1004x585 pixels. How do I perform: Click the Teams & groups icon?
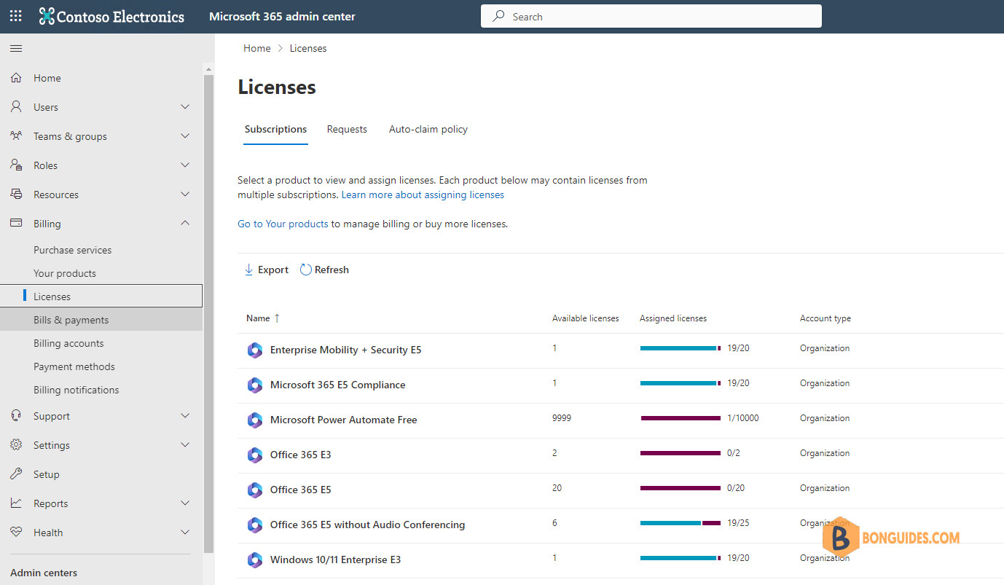tap(16, 136)
